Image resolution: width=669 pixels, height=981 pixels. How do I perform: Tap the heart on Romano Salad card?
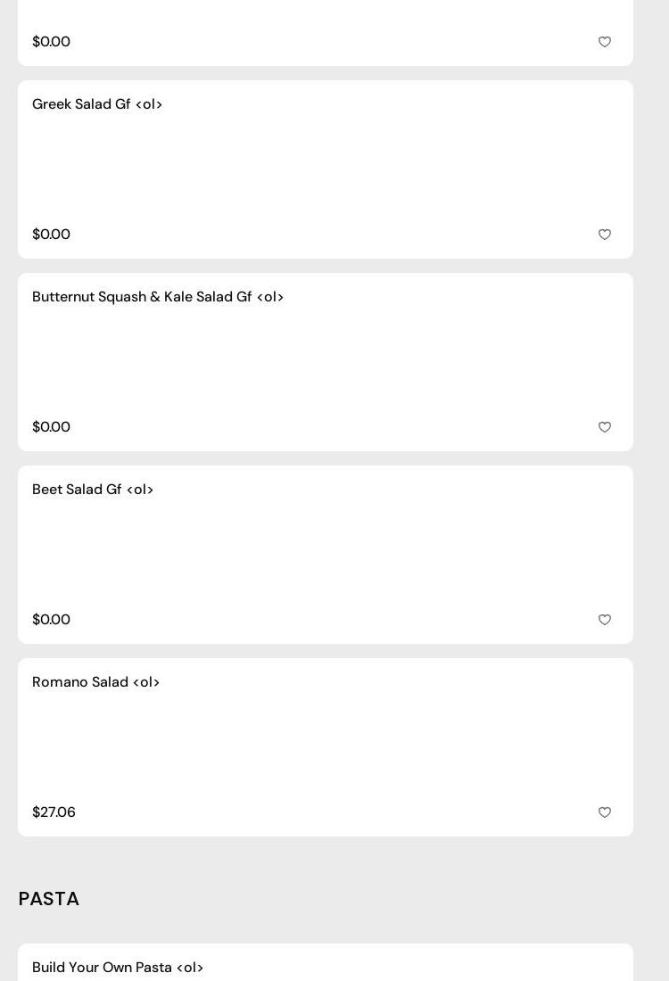pos(605,812)
